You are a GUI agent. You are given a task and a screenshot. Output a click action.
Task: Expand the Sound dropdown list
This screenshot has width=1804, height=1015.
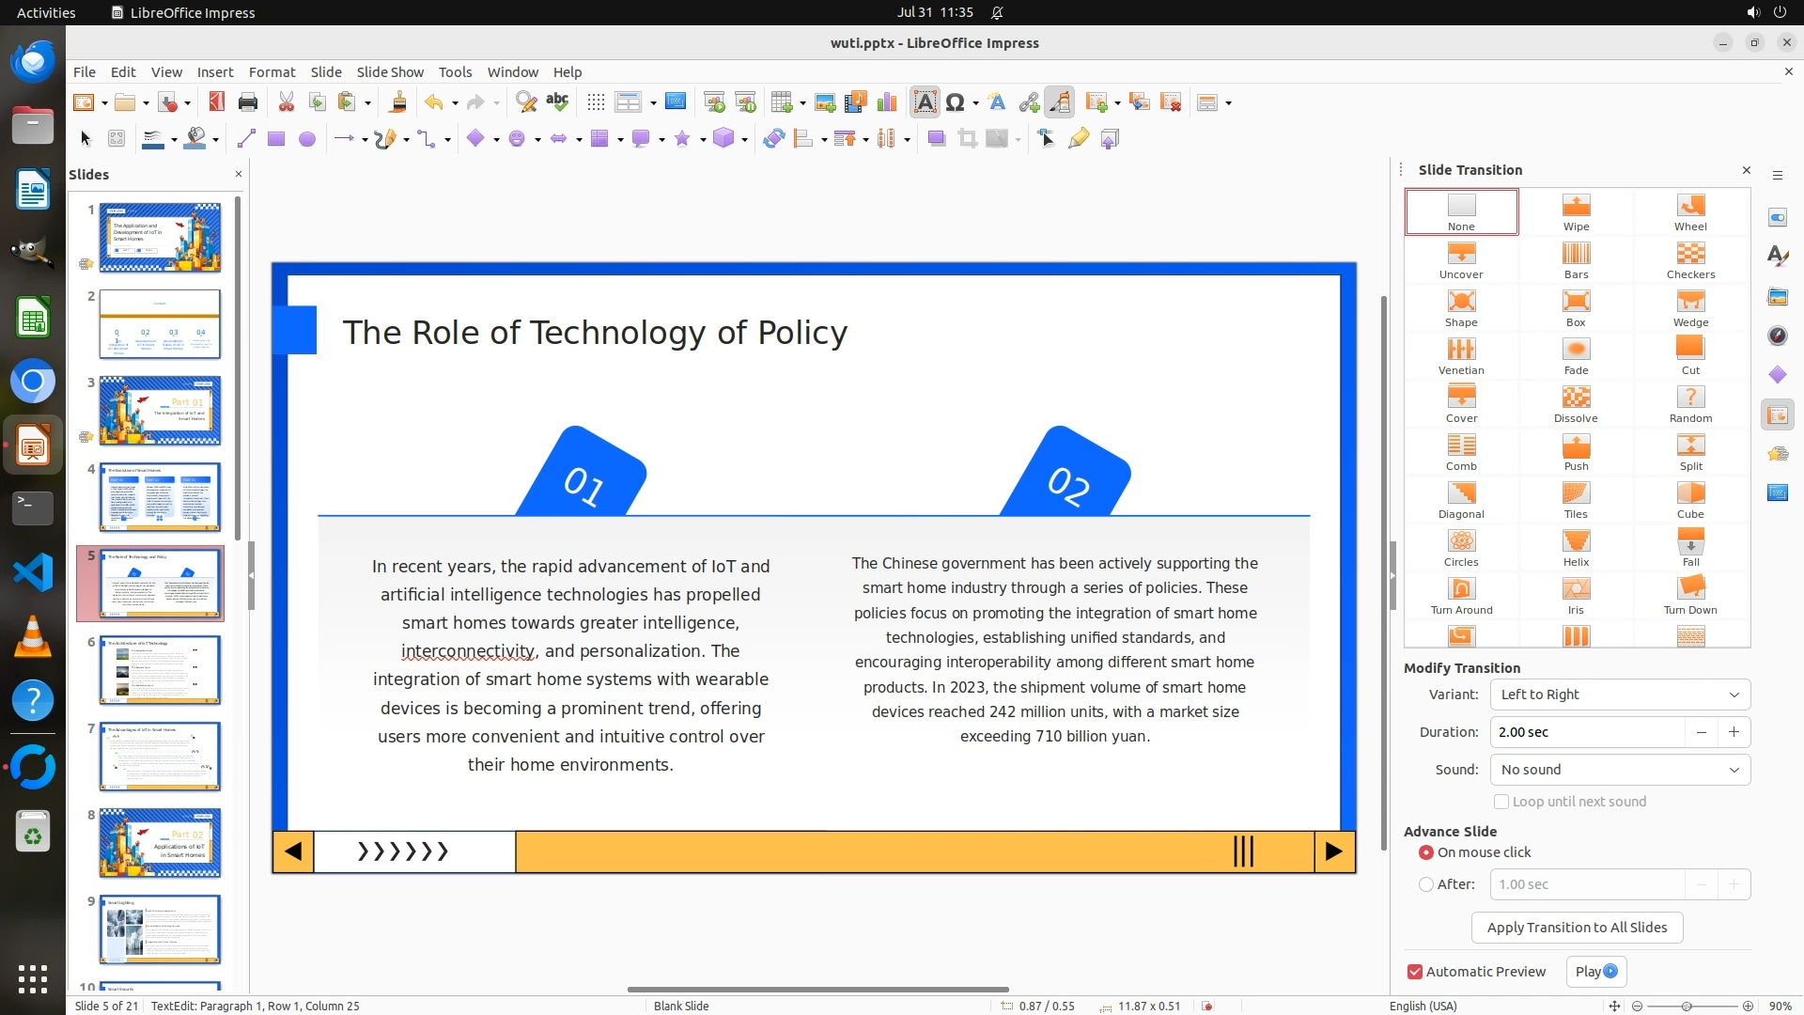pyautogui.click(x=1620, y=770)
